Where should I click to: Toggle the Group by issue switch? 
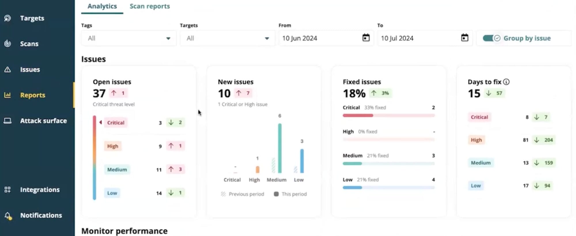(x=491, y=38)
